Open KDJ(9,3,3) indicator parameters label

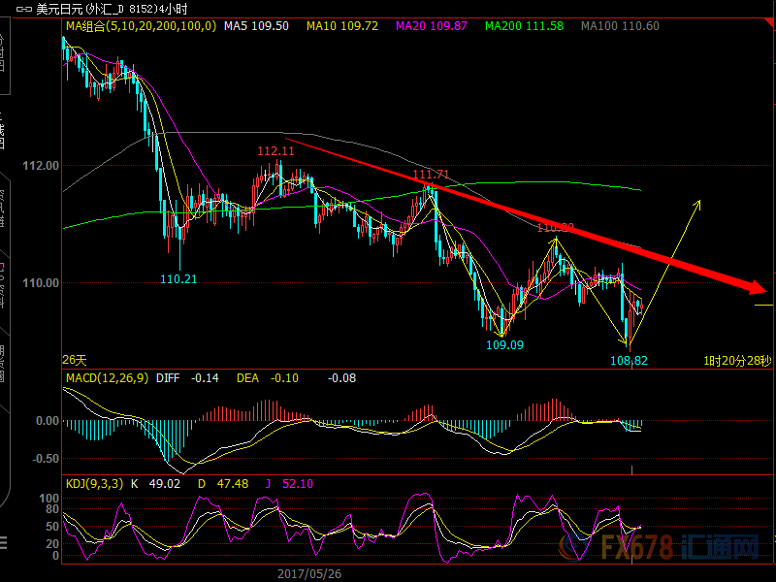coord(95,483)
